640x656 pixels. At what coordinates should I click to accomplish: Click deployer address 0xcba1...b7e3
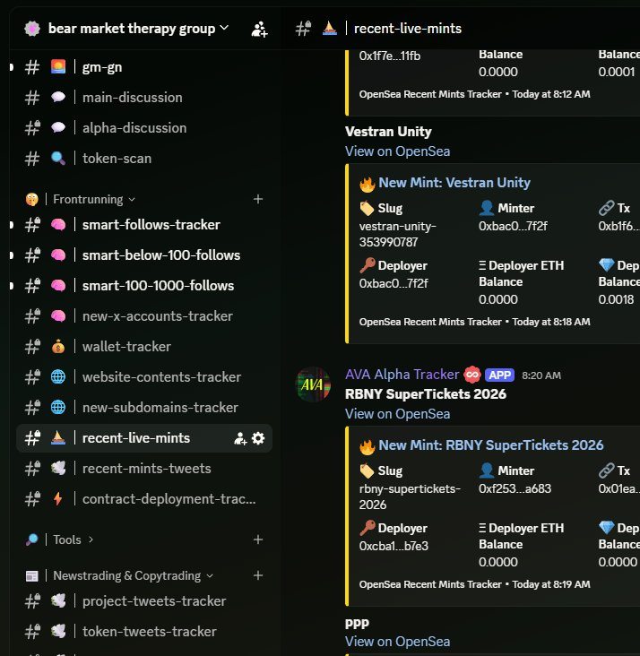pyautogui.click(x=394, y=547)
